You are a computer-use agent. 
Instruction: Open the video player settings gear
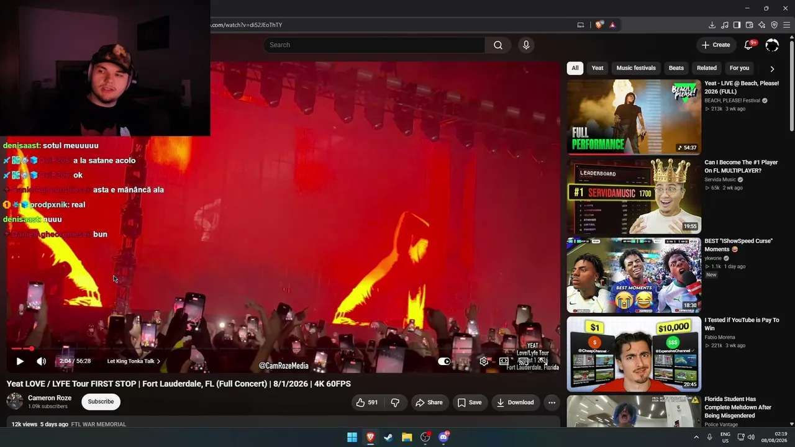point(484,361)
